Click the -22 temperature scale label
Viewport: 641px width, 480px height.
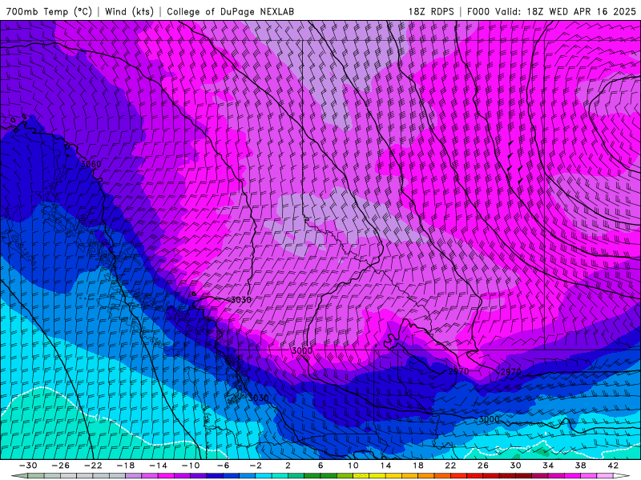pyautogui.click(x=93, y=466)
